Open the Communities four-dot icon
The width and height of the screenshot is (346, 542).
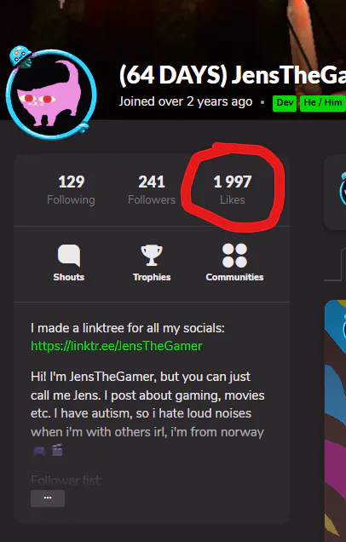pyautogui.click(x=234, y=256)
